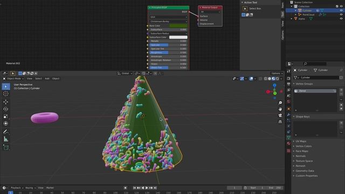Click the red X axis gizmo handle
The width and height of the screenshot is (345, 194).
[268, 92]
